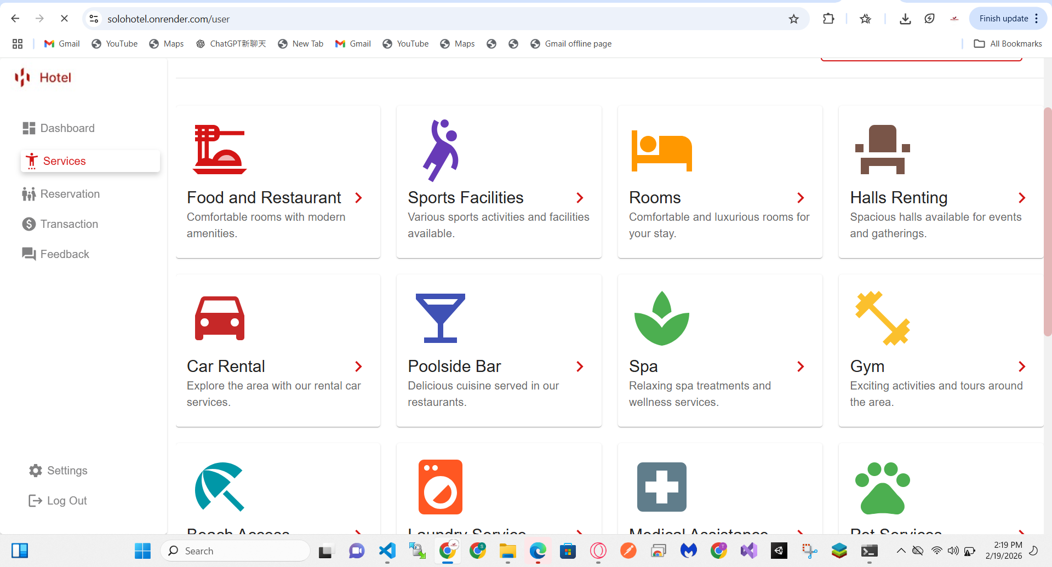Click the Log Out link

click(66, 501)
